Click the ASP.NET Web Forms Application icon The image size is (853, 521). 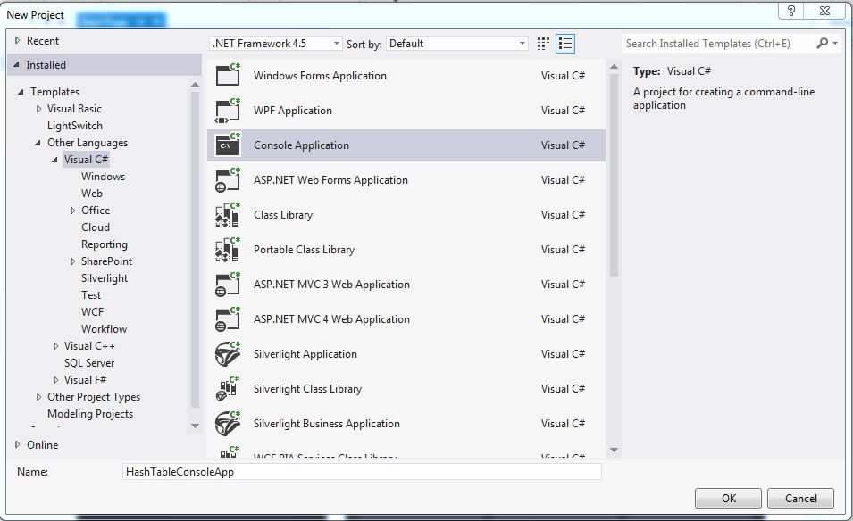coord(228,180)
